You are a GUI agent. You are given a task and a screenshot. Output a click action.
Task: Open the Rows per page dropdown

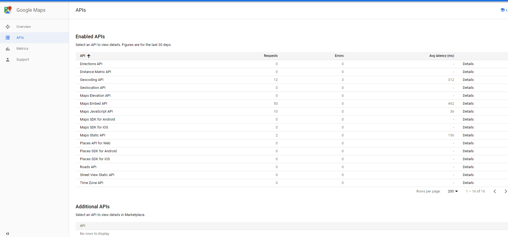coord(453,191)
